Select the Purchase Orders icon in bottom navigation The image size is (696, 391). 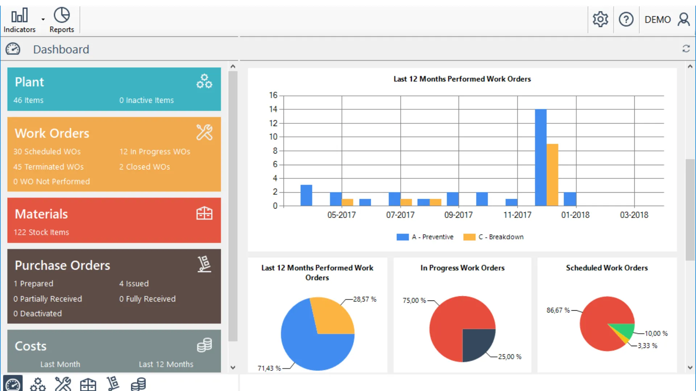click(x=113, y=384)
